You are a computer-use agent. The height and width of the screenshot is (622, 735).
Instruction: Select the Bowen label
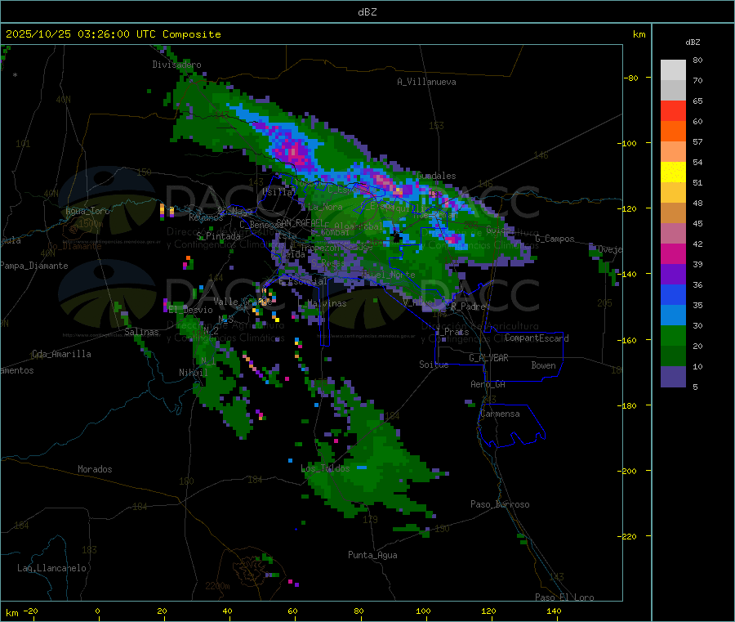544,365
